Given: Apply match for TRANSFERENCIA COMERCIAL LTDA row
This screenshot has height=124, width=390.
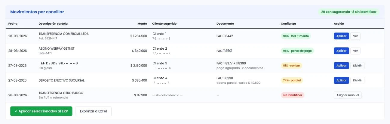Looking at the screenshot, I should (341, 36).
